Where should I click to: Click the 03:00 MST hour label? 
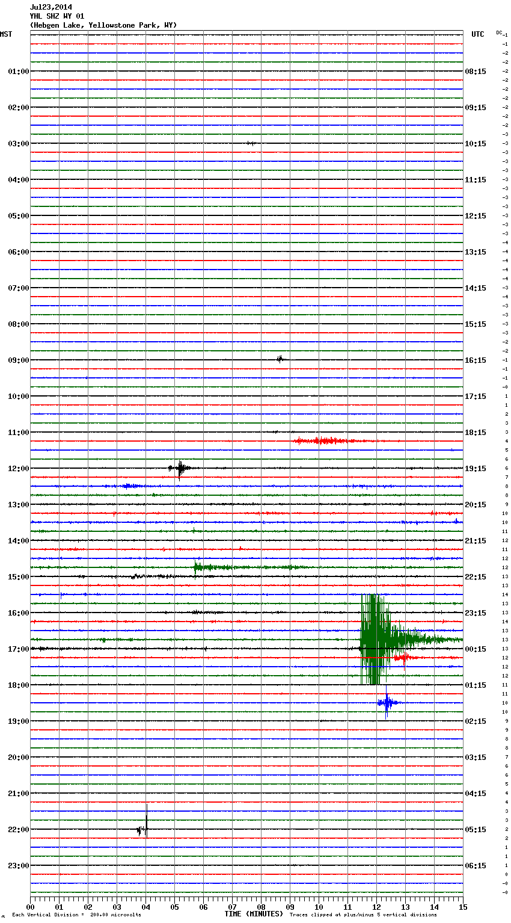19,144
